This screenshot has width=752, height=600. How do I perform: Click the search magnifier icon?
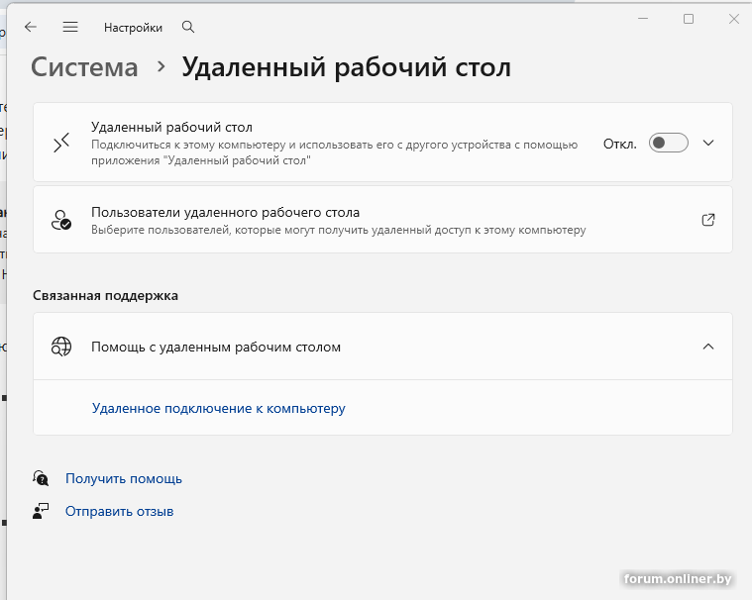(189, 28)
